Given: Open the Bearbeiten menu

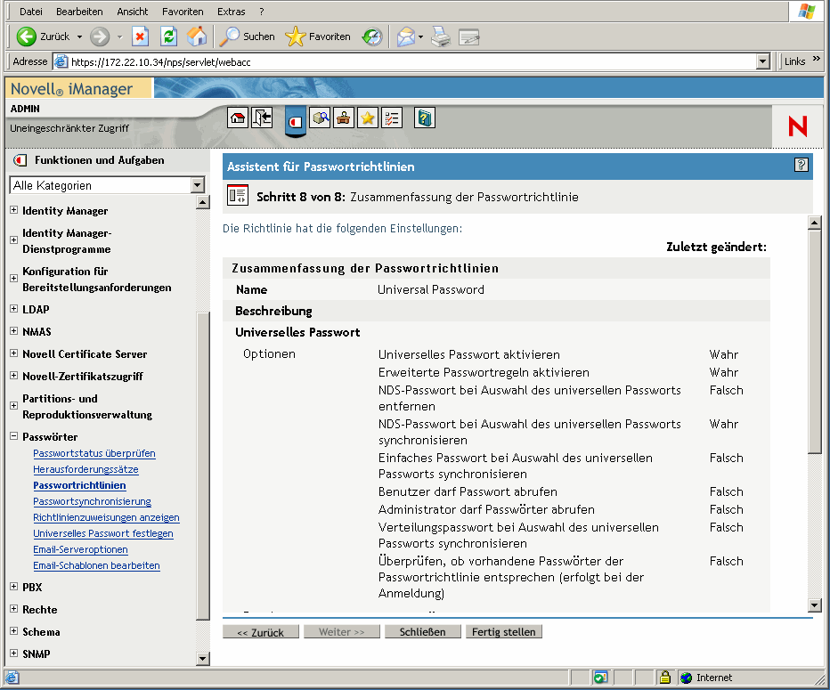Looking at the screenshot, I should tap(79, 12).
